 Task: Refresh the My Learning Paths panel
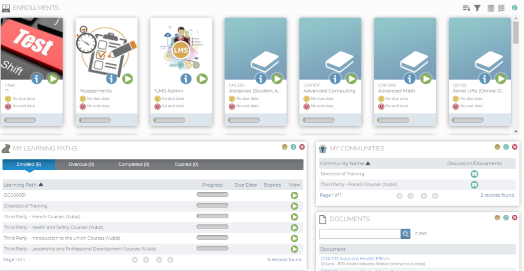293,147
